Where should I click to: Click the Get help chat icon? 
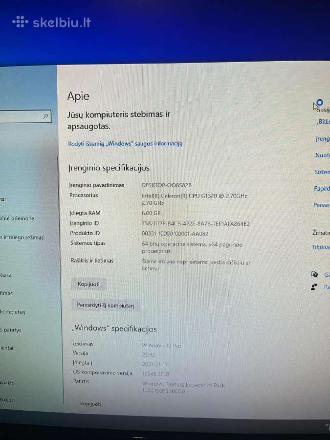pyautogui.click(x=314, y=274)
